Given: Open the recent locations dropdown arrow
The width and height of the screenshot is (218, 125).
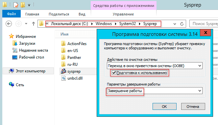Looking at the screenshot, I should pyautogui.click(x=26, y=24).
